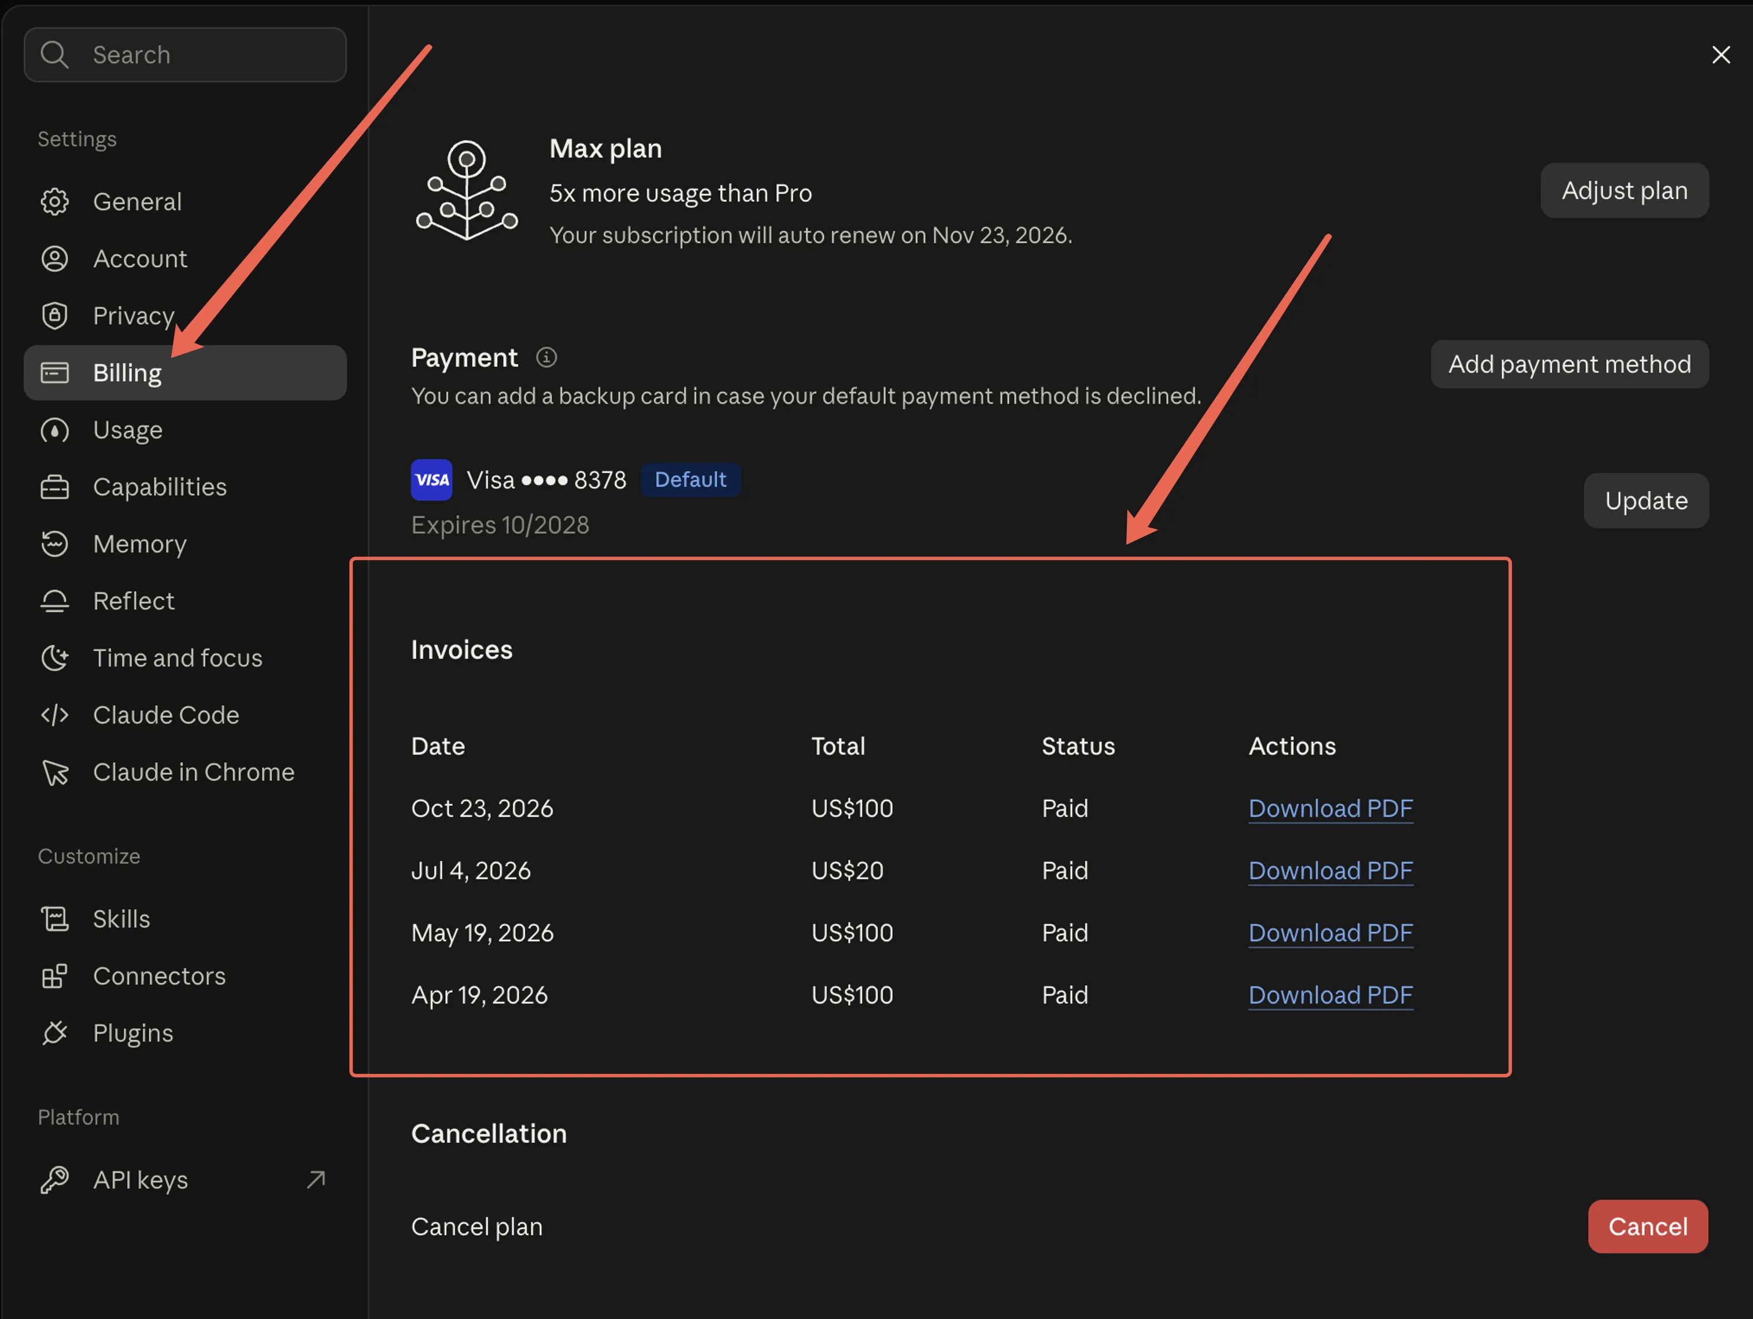1753x1319 pixels.
Task: Click the Time and focus moon icon
Action: pos(55,658)
